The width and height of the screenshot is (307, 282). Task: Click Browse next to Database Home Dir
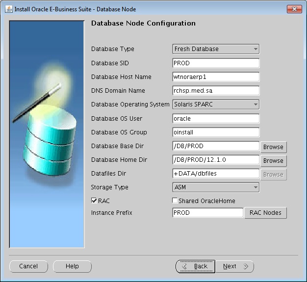(x=273, y=160)
